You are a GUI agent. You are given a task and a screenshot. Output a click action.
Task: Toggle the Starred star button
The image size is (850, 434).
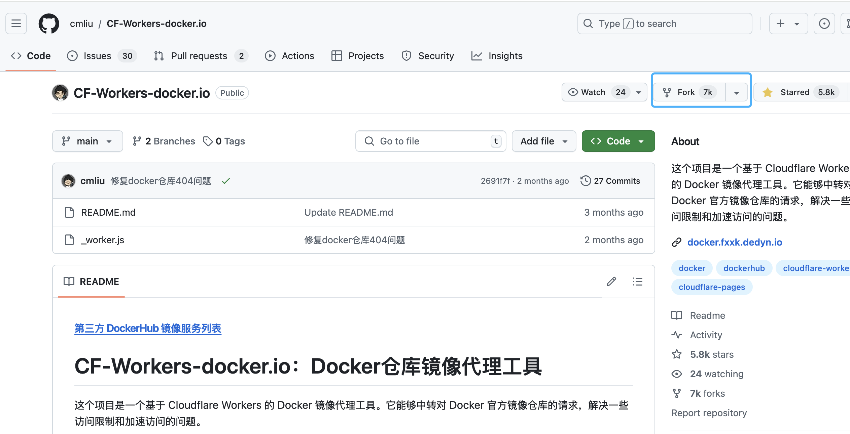coord(802,92)
